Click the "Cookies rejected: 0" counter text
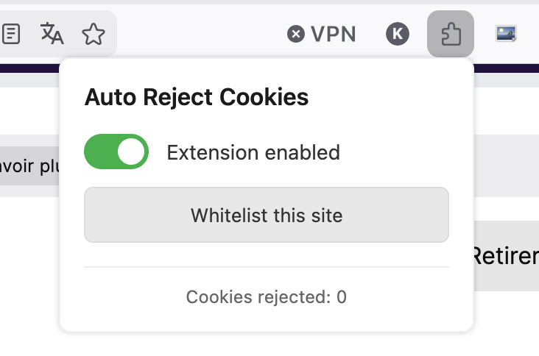The image size is (539, 356). [266, 297]
